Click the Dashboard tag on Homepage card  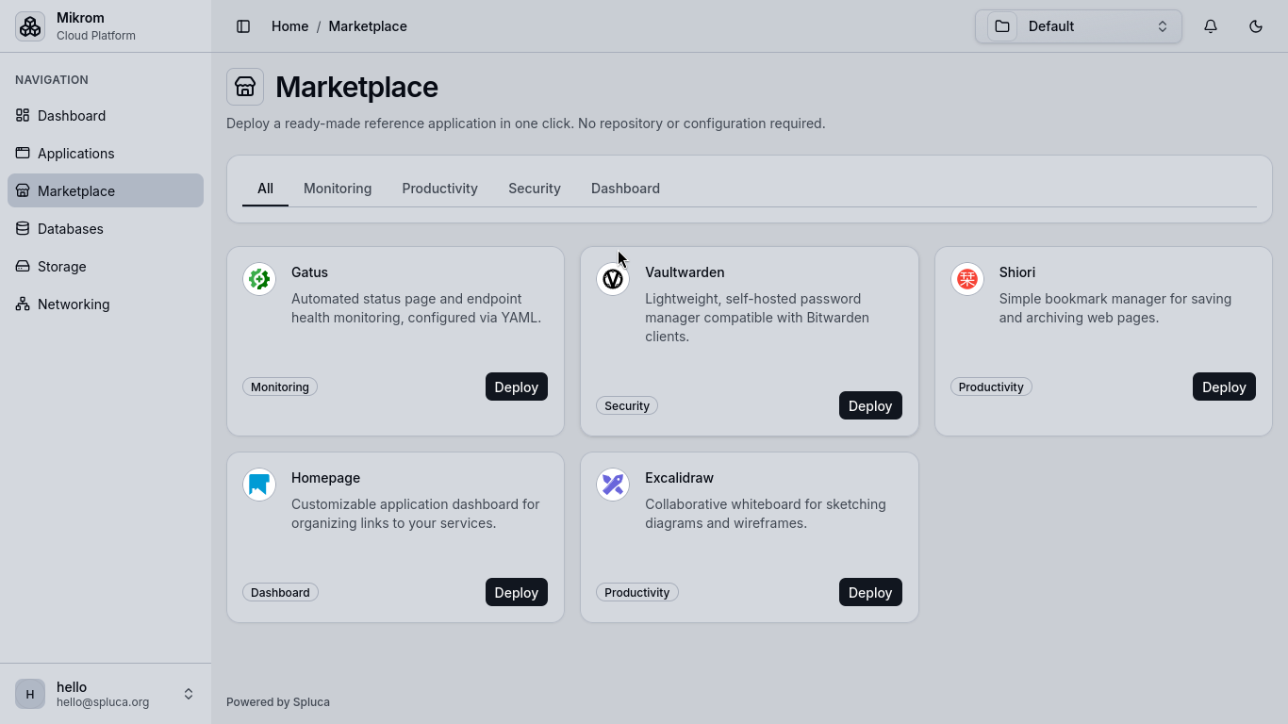click(280, 592)
